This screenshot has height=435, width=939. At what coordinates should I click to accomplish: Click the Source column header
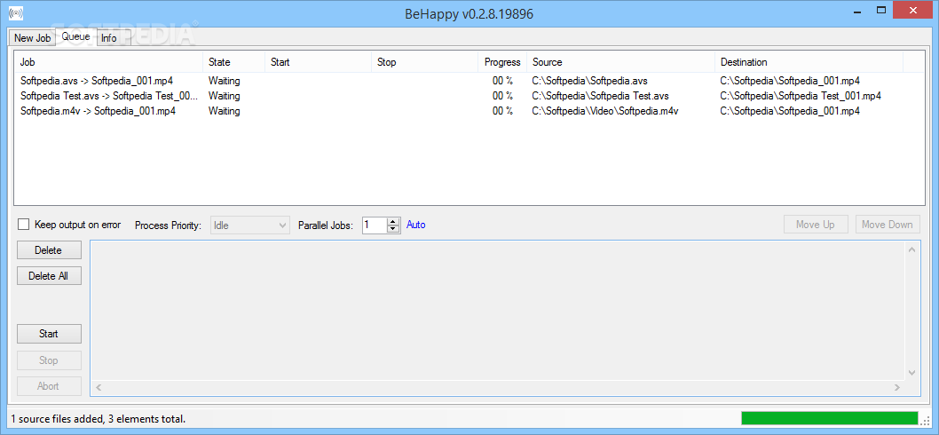point(620,62)
